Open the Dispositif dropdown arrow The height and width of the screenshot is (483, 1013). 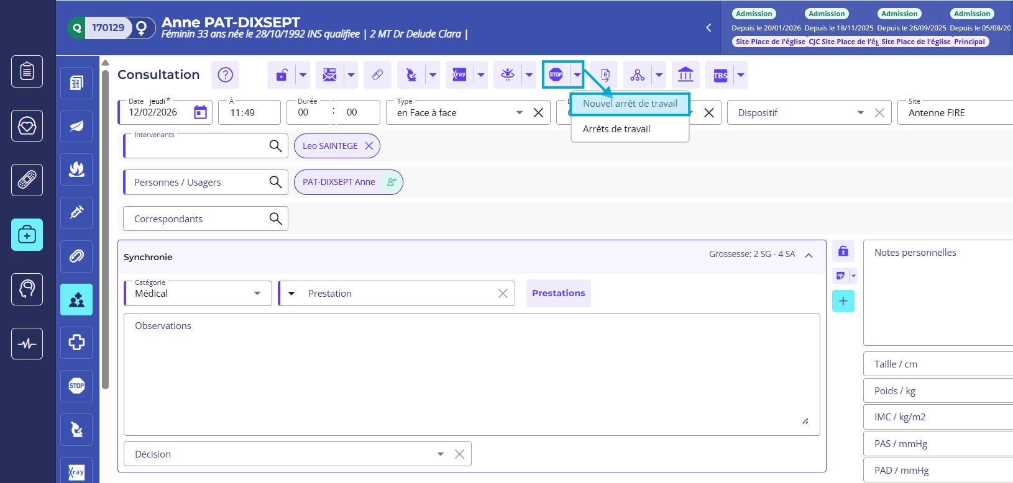[860, 113]
